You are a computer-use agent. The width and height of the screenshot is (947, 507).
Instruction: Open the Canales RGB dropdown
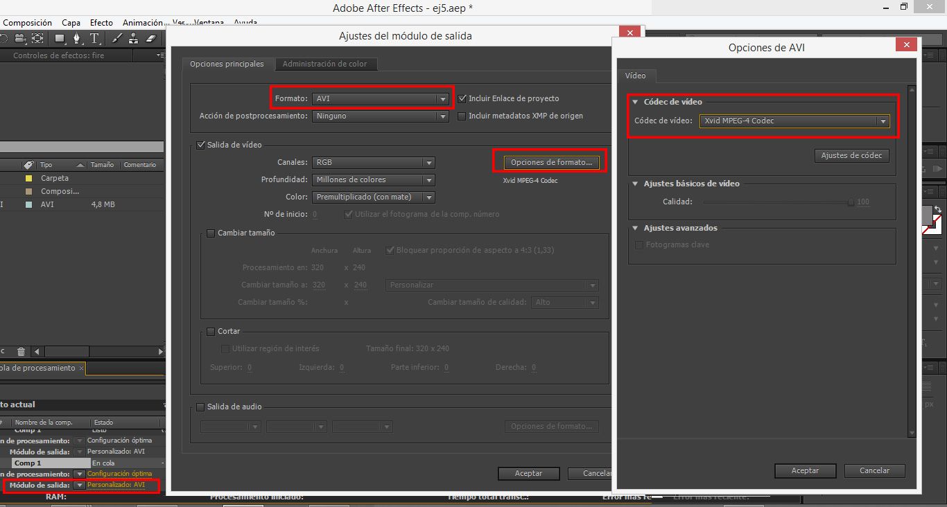[x=373, y=162]
